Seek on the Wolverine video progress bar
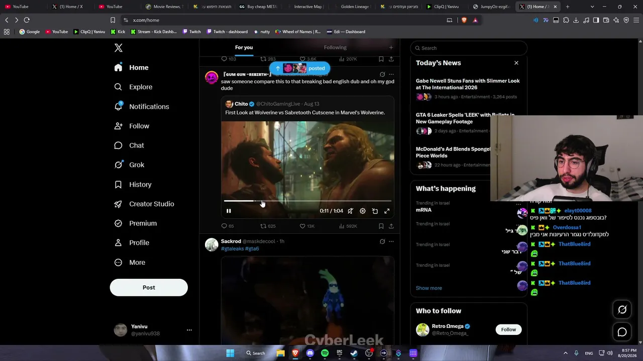The height and width of the screenshot is (361, 643). [x=307, y=201]
